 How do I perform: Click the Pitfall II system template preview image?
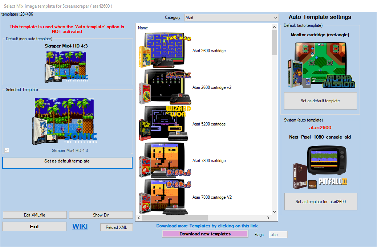click(320, 167)
